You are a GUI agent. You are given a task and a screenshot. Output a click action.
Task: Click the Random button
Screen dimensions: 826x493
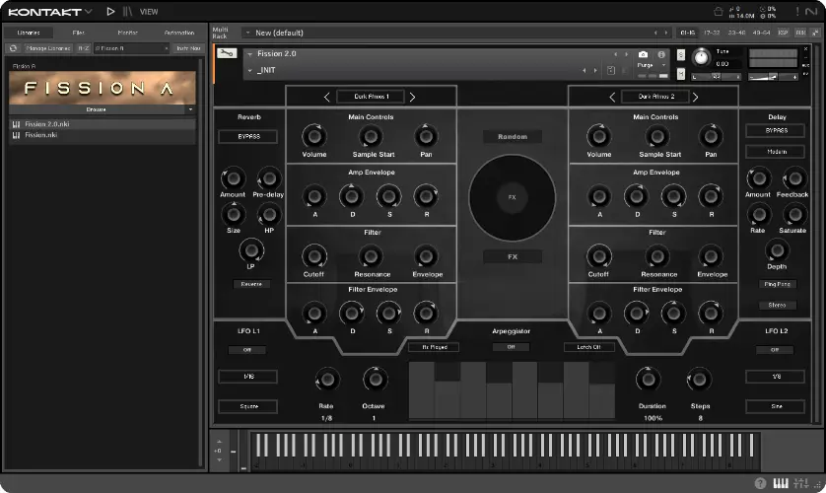click(512, 137)
